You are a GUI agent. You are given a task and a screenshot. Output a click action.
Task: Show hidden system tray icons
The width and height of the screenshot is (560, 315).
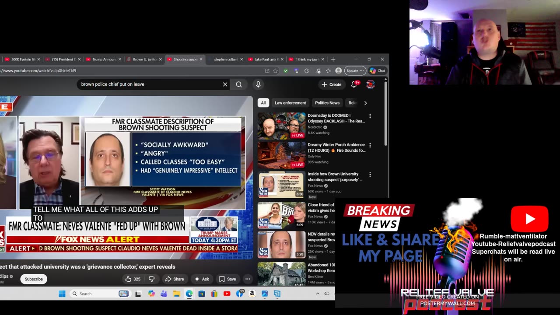tap(318, 294)
